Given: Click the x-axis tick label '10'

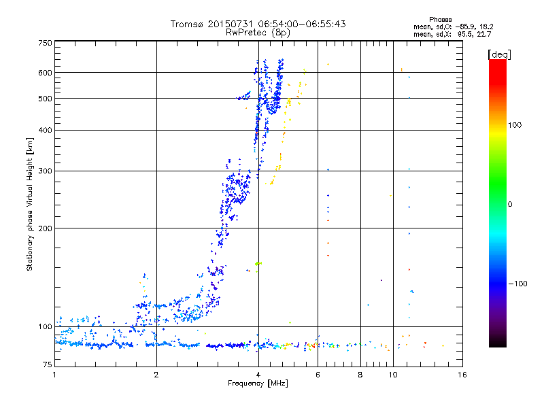Looking at the screenshot, I should [x=393, y=375].
